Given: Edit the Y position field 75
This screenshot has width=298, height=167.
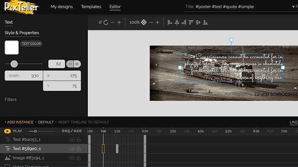Looking at the screenshot, I should coord(62,86).
